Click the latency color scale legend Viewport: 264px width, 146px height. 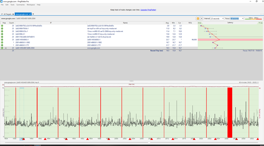pyautogui.click(x=253, y=19)
